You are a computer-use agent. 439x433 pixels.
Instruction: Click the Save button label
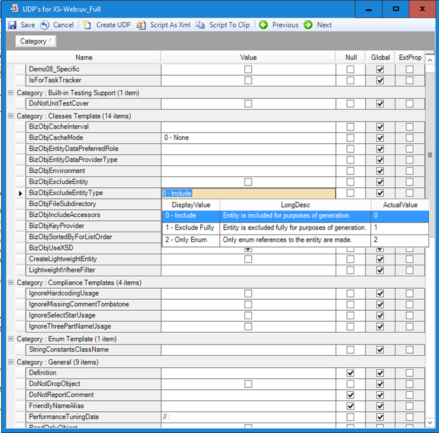click(28, 25)
